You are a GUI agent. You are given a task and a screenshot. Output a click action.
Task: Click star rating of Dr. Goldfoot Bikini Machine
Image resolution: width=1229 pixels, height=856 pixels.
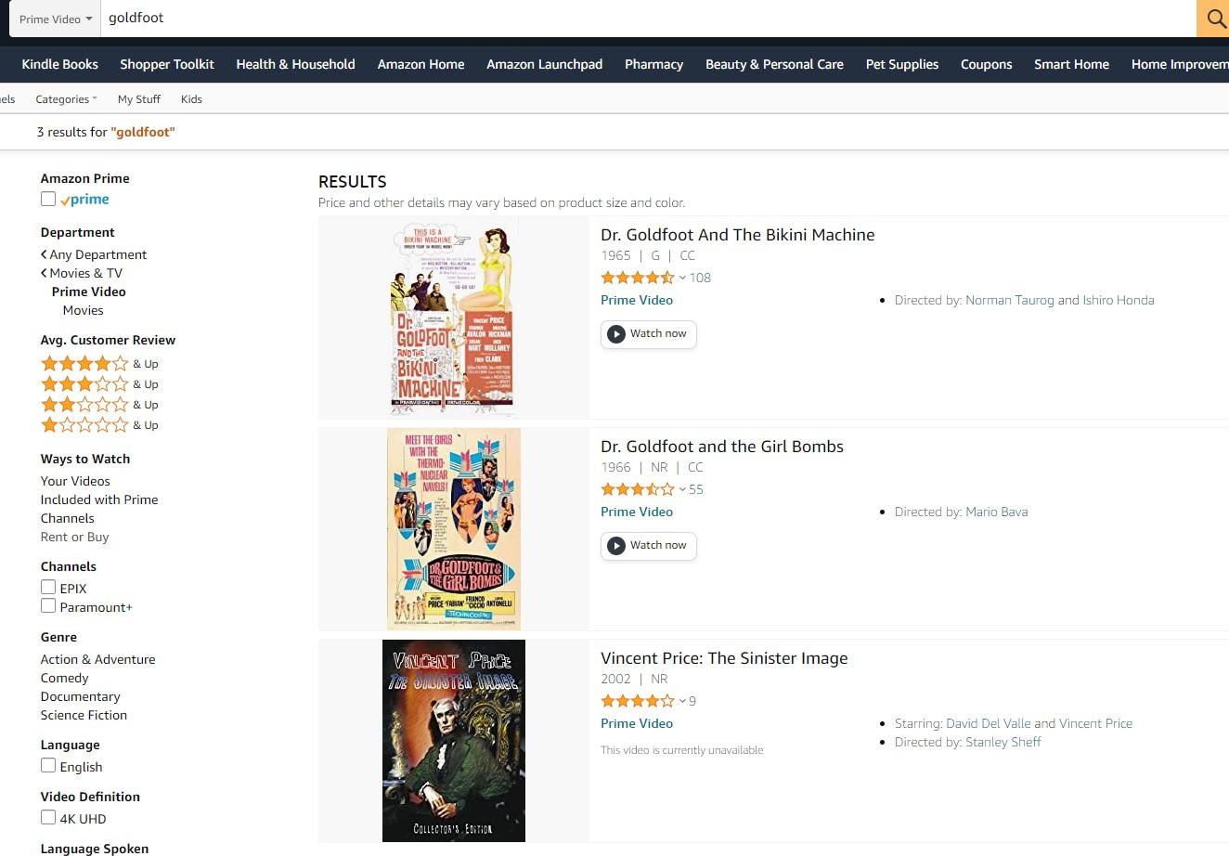pos(637,278)
